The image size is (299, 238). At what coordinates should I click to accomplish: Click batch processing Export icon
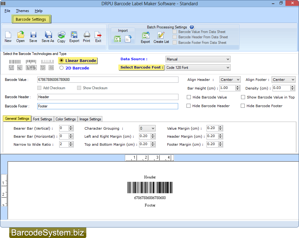pyautogui.click(x=146, y=35)
